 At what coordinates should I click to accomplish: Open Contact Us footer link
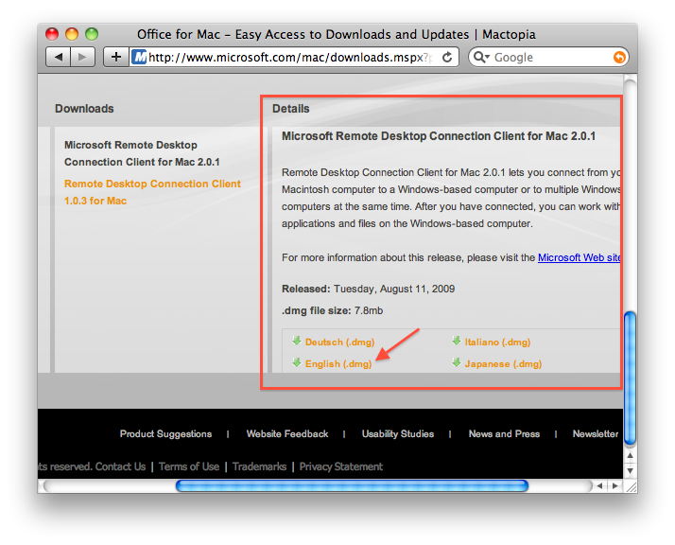121,466
